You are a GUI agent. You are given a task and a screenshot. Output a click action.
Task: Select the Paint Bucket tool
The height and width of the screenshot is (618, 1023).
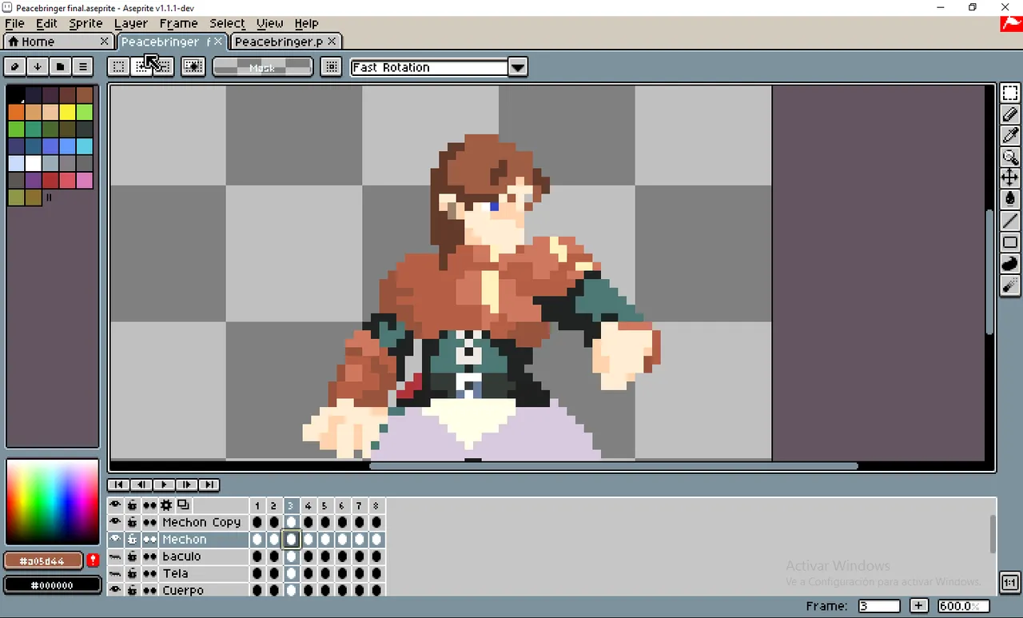pos(1009,199)
